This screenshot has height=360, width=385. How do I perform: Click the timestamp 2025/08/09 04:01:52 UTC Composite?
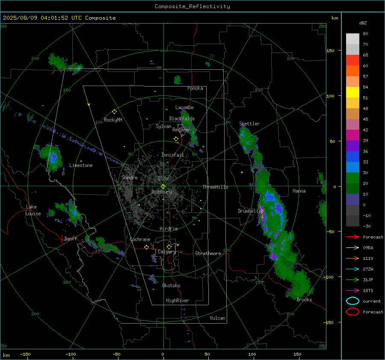tap(59, 18)
